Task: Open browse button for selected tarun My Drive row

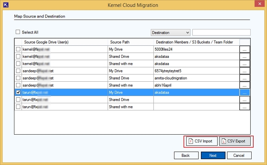Action: coord(244,93)
